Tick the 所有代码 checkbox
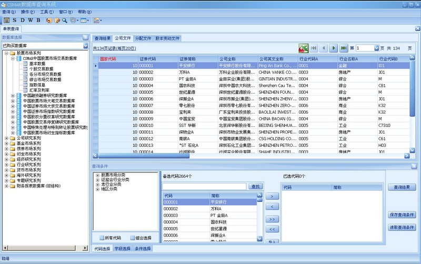The image size is (421, 264). (102, 238)
